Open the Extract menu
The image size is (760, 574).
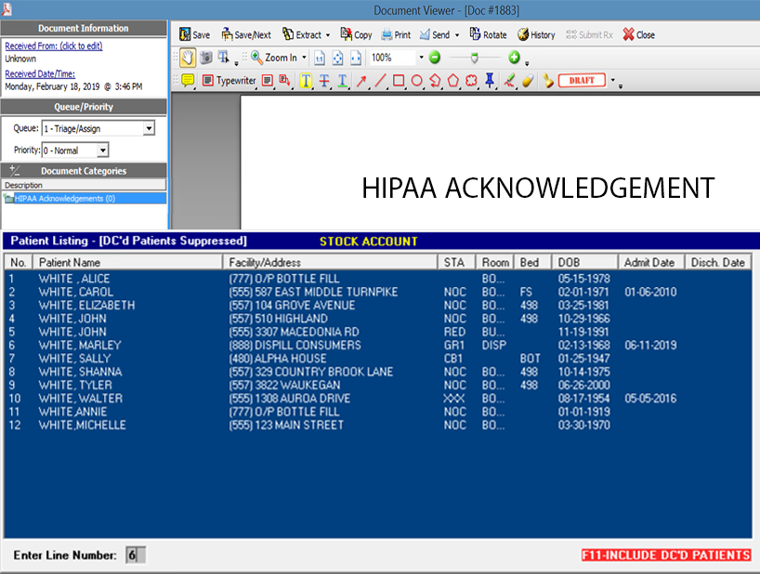pyautogui.click(x=306, y=35)
